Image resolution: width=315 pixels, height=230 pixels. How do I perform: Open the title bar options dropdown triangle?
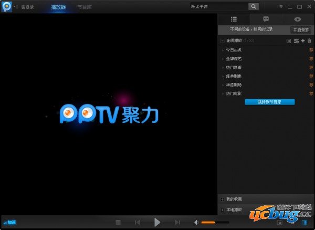click(x=281, y=7)
